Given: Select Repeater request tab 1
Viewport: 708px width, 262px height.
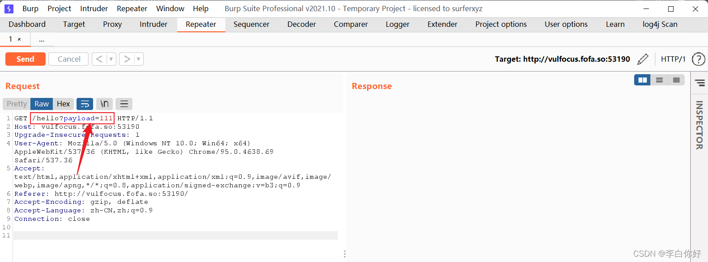Looking at the screenshot, I should pyautogui.click(x=10, y=39).
